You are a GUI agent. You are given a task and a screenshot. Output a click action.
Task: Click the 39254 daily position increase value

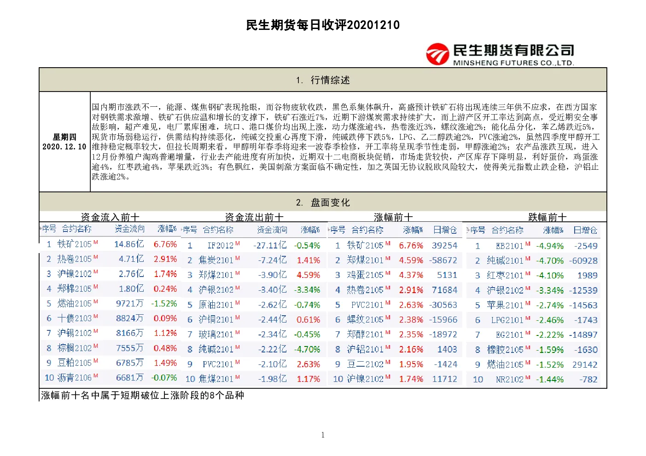[444, 246]
